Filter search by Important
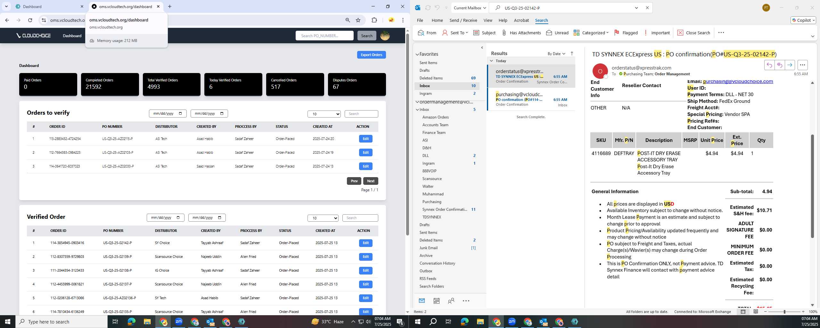This screenshot has height=328, width=820. (657, 33)
